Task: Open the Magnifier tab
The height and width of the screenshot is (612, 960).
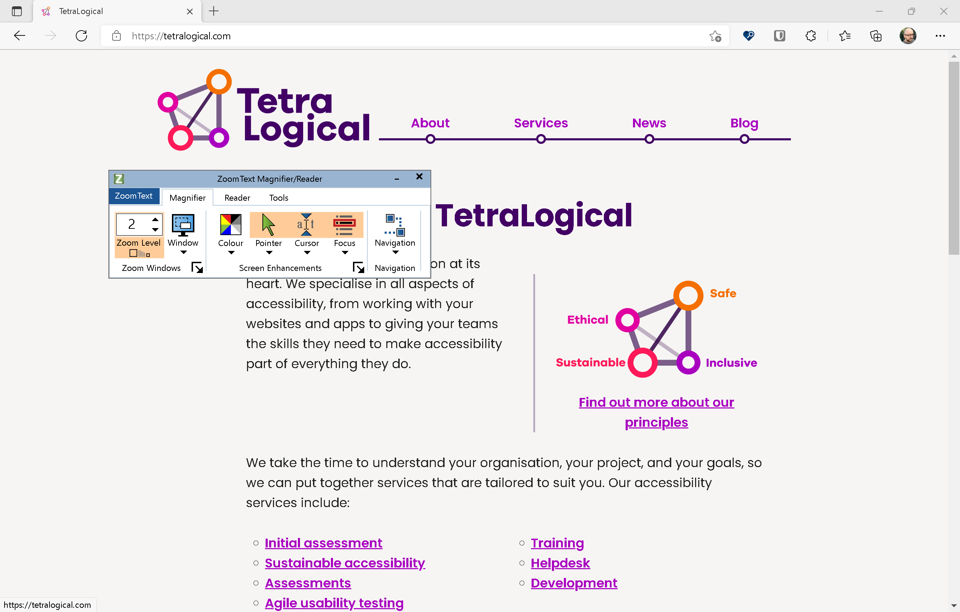Action: [x=186, y=197]
